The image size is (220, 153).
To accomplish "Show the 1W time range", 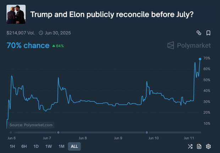I will tap(49, 146).
